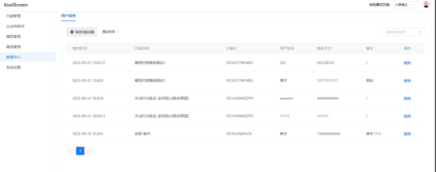The image size is (436, 172).
Task: Click the KoolScreen logo
Action: [16, 5]
